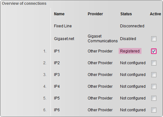Check the IP5 Active box
The width and height of the screenshot is (163, 117).
point(154,98)
